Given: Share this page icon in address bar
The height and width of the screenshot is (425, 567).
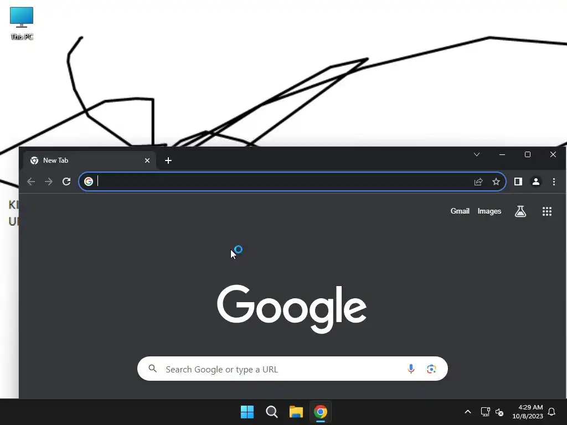Looking at the screenshot, I should click(478, 182).
